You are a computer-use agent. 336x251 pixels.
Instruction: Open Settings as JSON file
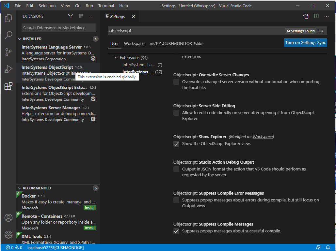(x=306, y=17)
